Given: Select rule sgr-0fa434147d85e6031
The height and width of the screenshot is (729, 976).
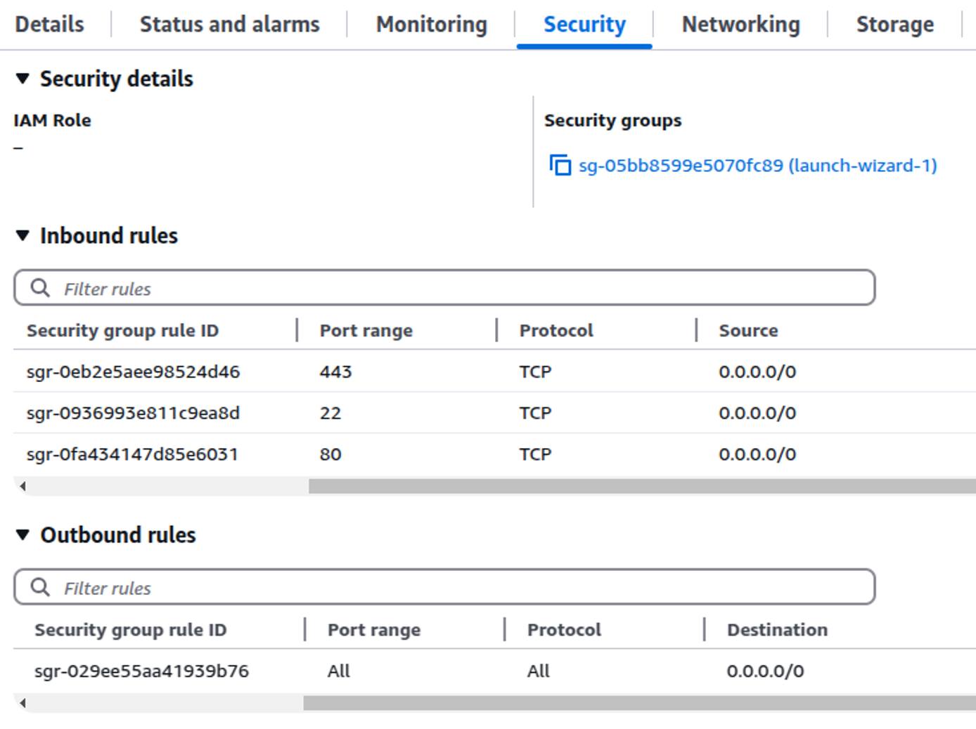Looking at the screenshot, I should (x=132, y=454).
